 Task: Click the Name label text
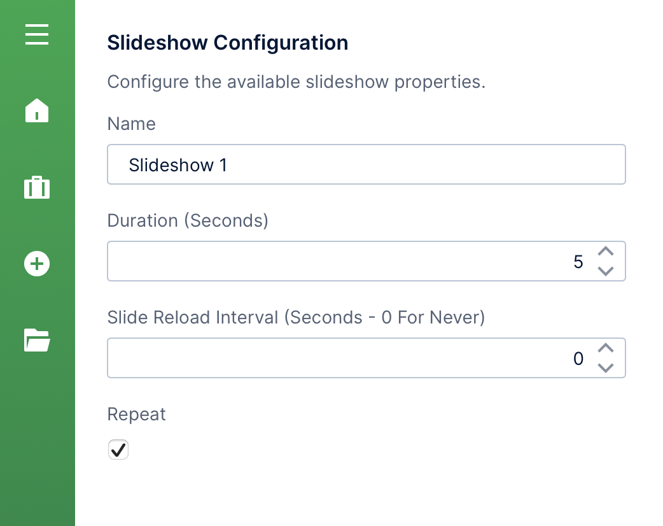click(x=132, y=124)
